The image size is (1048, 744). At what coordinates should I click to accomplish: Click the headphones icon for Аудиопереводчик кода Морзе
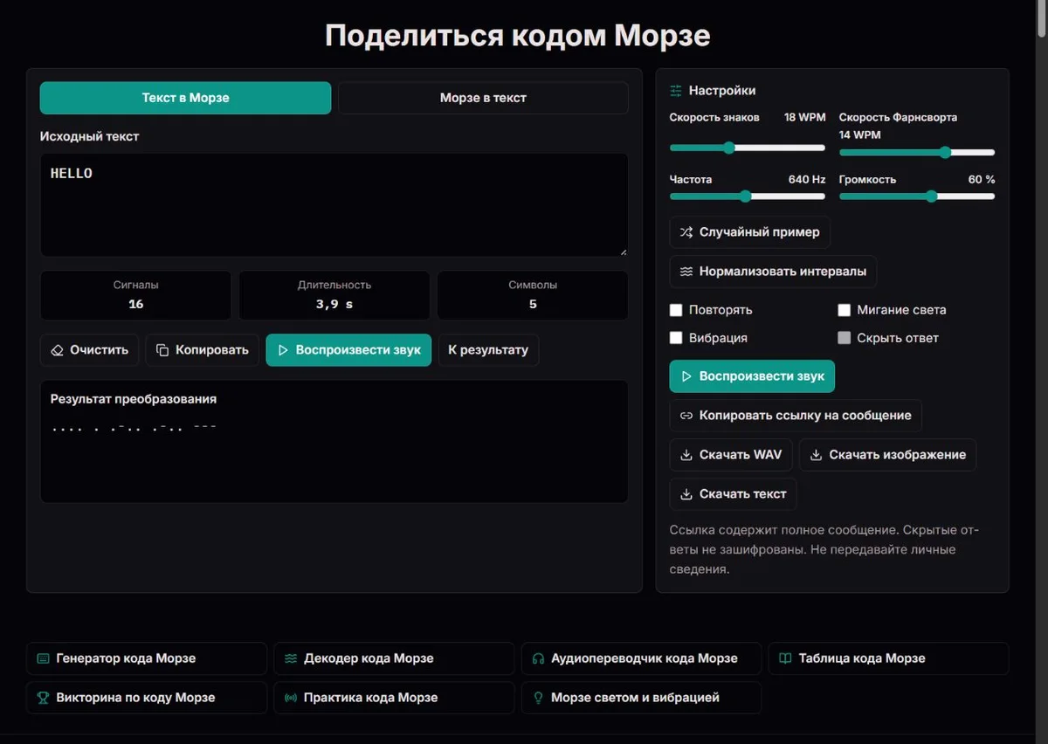pyautogui.click(x=538, y=658)
